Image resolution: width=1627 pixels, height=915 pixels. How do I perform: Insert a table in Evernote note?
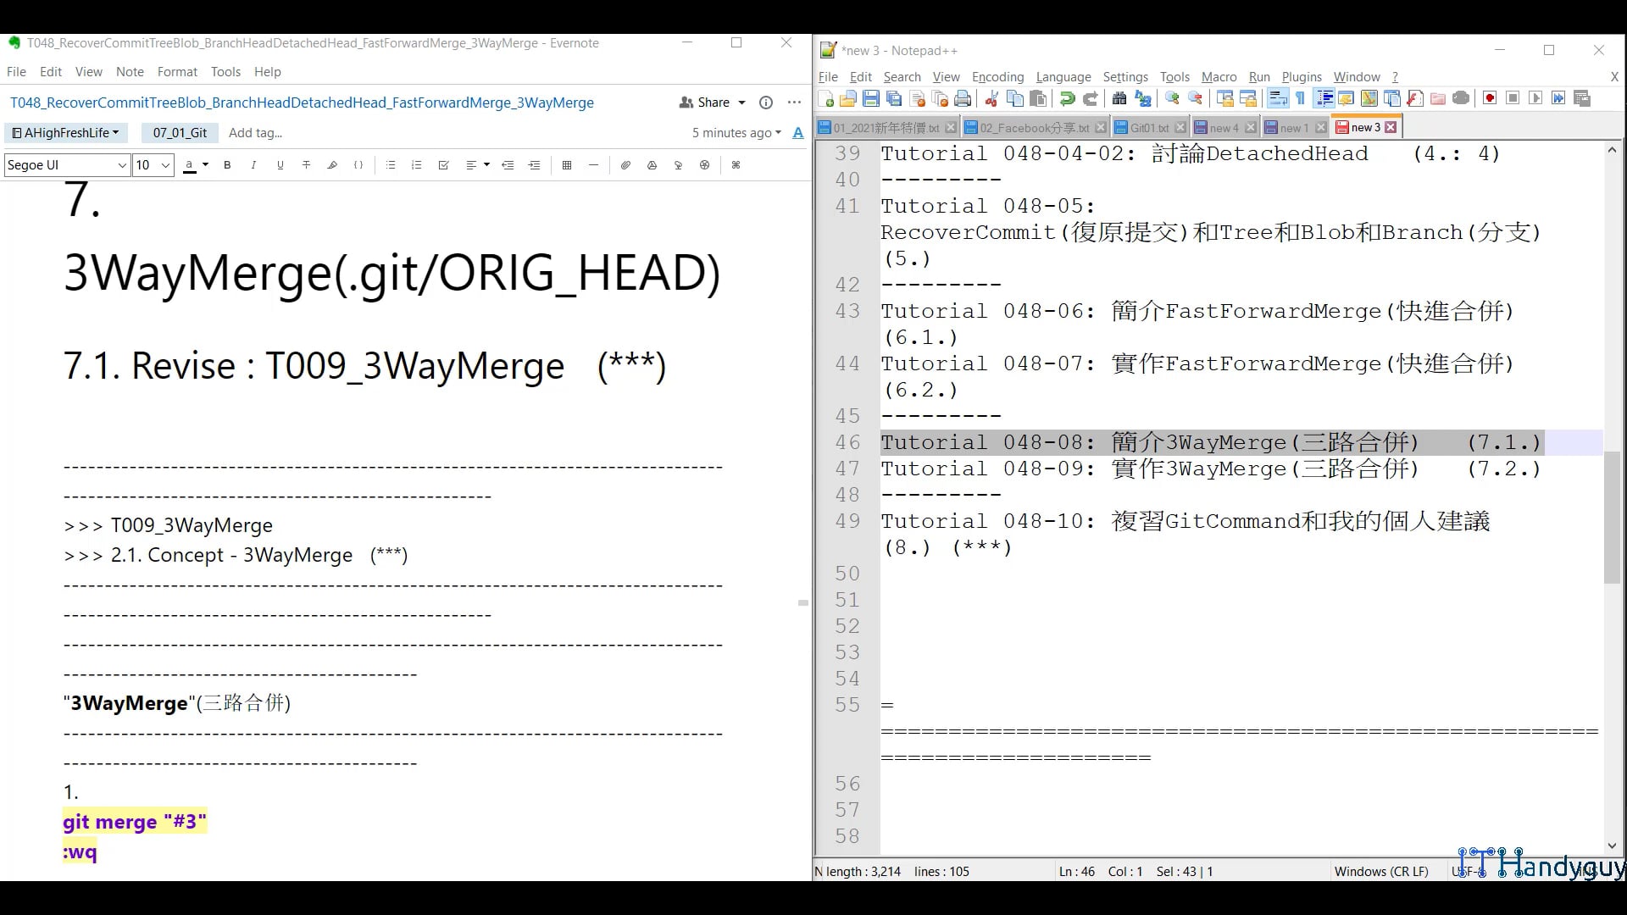[567, 165]
